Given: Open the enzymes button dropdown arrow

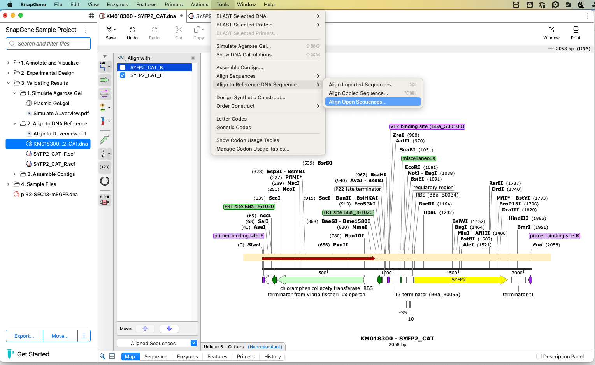Looking at the screenshot, I should [109, 67].
